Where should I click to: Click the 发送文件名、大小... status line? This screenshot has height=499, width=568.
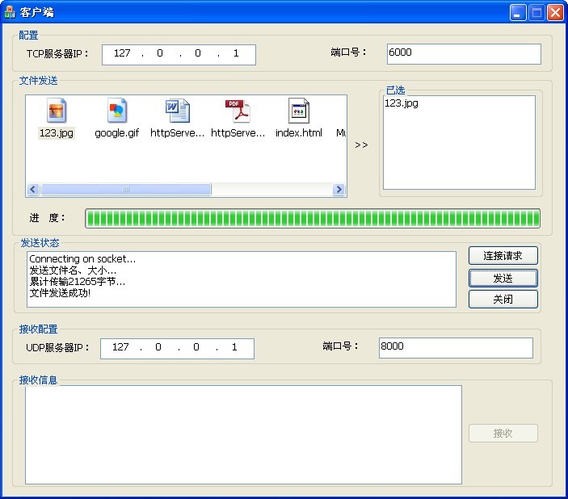pyautogui.click(x=73, y=270)
